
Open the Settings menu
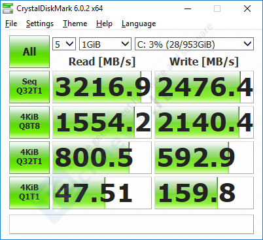[x=40, y=24]
